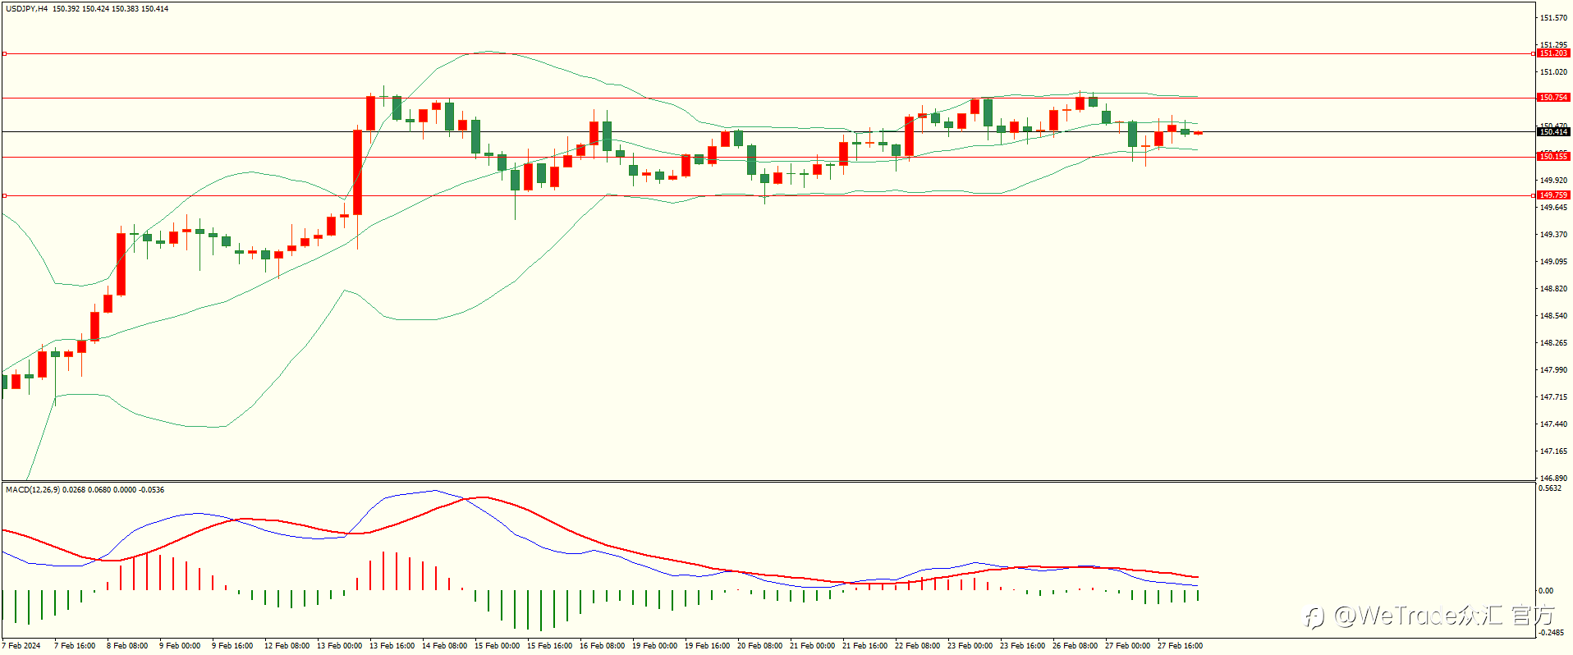This screenshot has height=655, width=1573.
Task: Click the 22 Feb 08:00 time label
Action: [x=917, y=646]
